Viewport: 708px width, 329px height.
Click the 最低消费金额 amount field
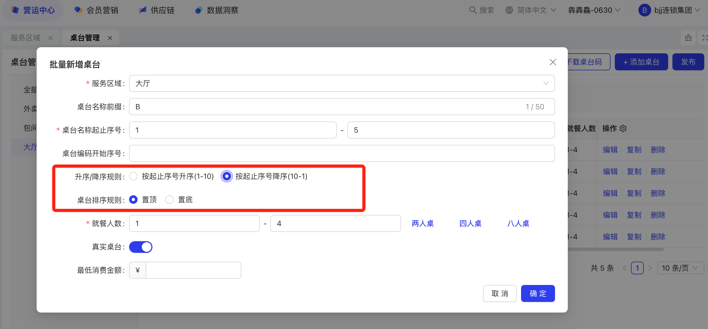(x=193, y=270)
